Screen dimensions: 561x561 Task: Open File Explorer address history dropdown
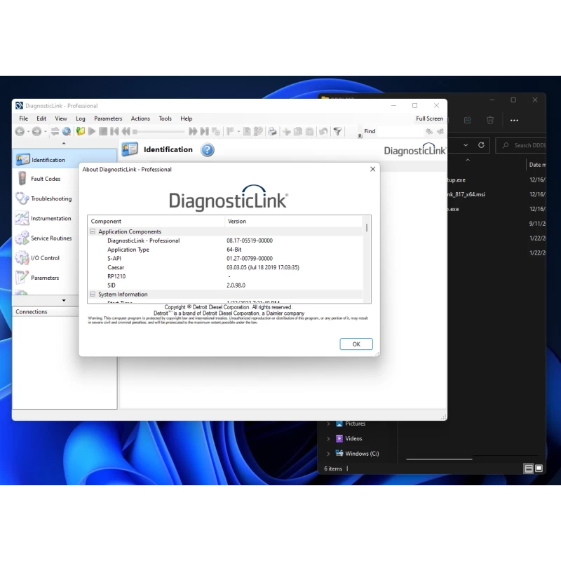pyautogui.click(x=466, y=145)
